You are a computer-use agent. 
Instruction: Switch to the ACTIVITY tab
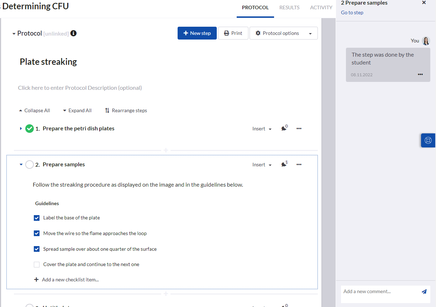(x=321, y=7)
